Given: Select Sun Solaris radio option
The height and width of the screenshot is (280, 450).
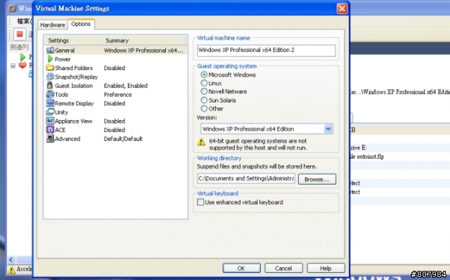Looking at the screenshot, I should click(x=204, y=100).
